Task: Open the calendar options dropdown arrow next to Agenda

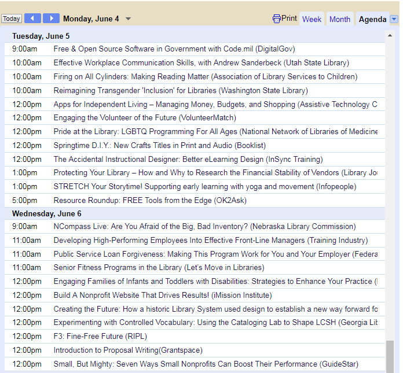Action: pos(394,19)
